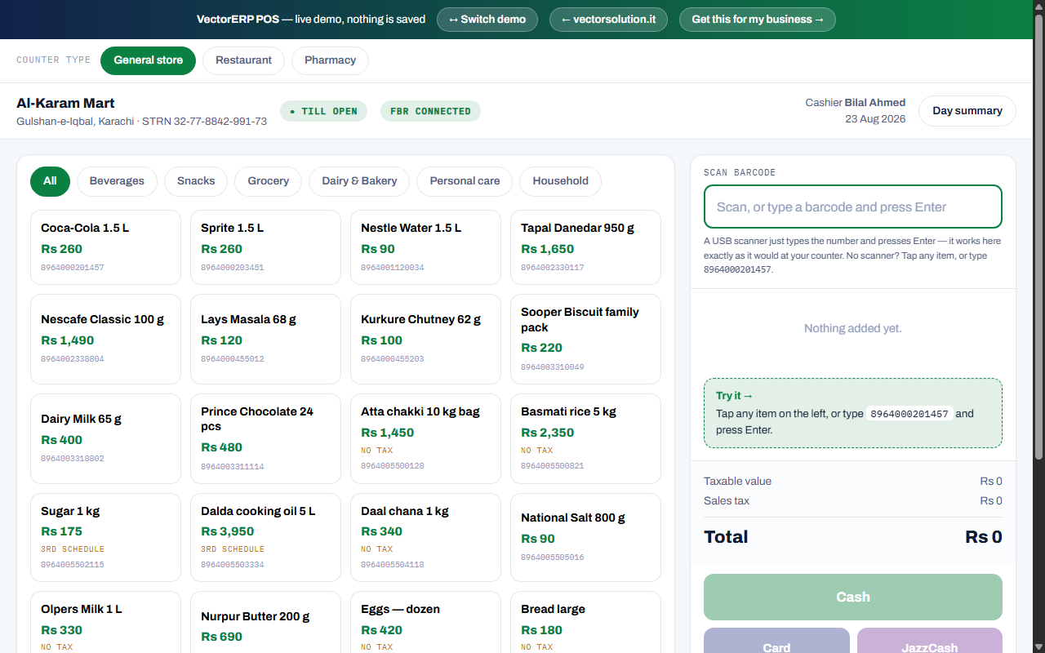Tap Prince Chocolate 24 pcs card

(x=265, y=438)
